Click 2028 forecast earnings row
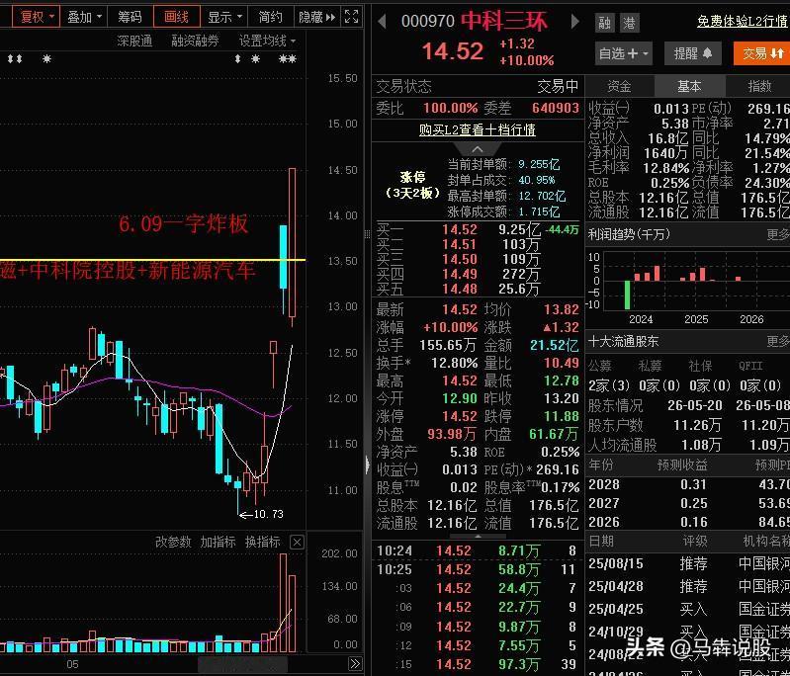Image resolution: width=790 pixels, height=676 pixels. (x=688, y=484)
